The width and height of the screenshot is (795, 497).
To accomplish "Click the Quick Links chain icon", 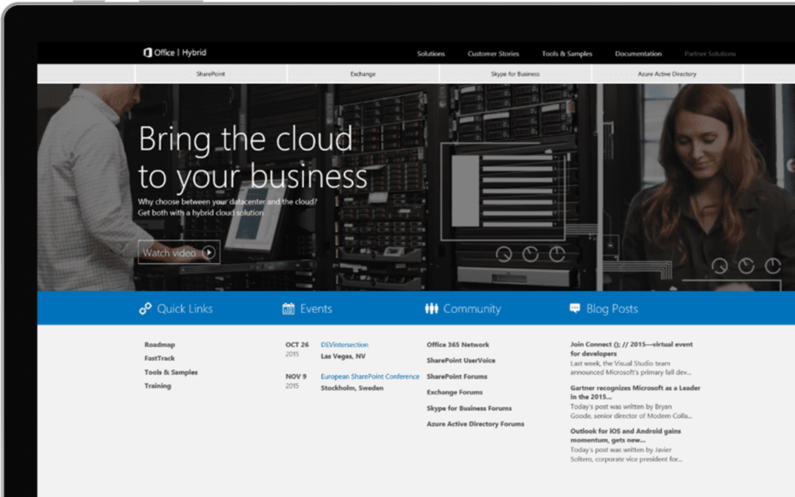I will point(145,309).
